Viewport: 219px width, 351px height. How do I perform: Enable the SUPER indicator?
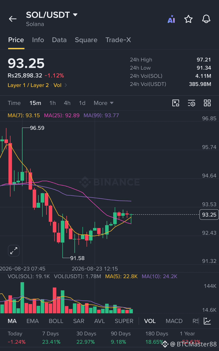124,321
